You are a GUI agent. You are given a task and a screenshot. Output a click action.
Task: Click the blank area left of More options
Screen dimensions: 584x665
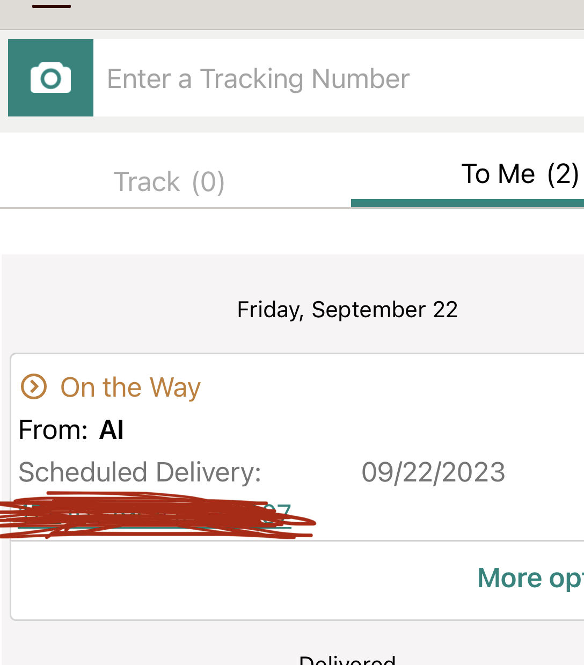tap(215, 580)
